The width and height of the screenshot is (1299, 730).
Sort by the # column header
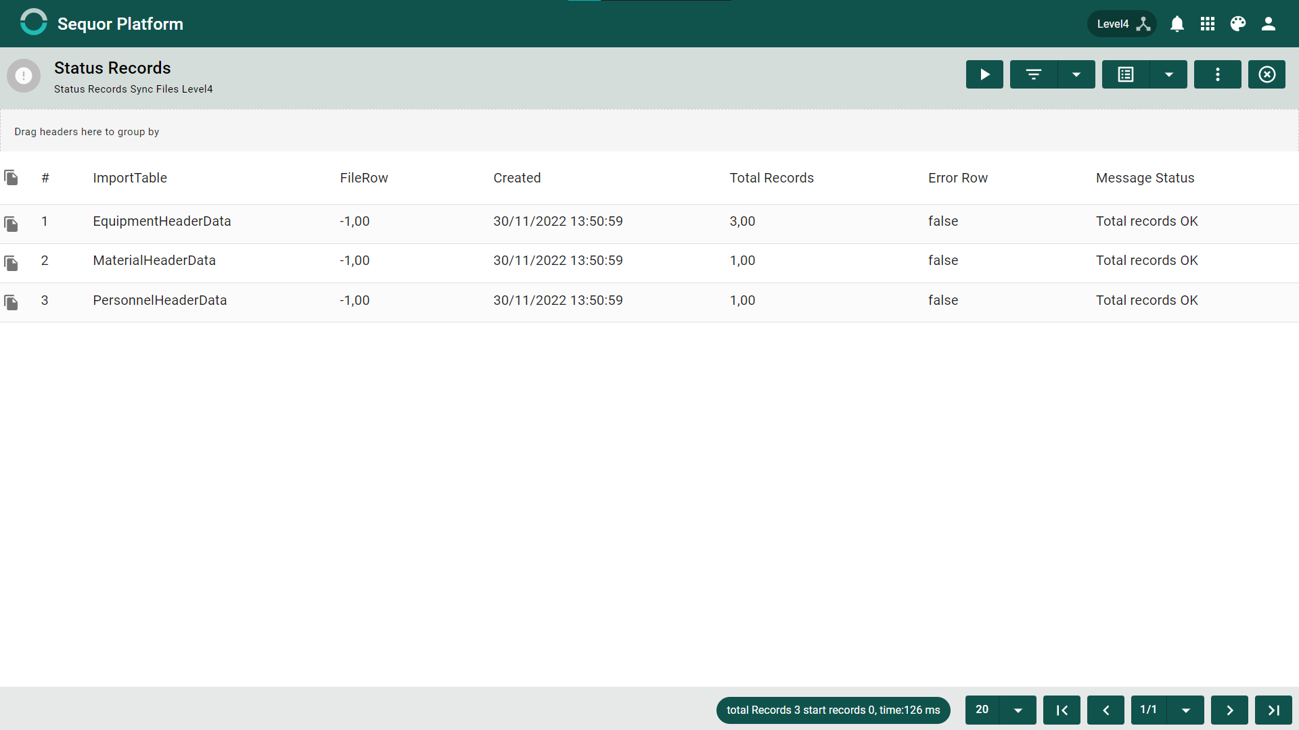[x=45, y=178]
